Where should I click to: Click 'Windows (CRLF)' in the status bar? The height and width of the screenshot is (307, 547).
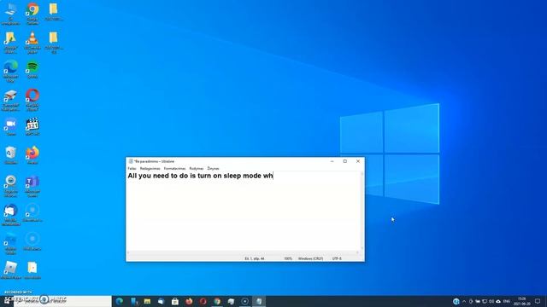[x=310, y=258]
